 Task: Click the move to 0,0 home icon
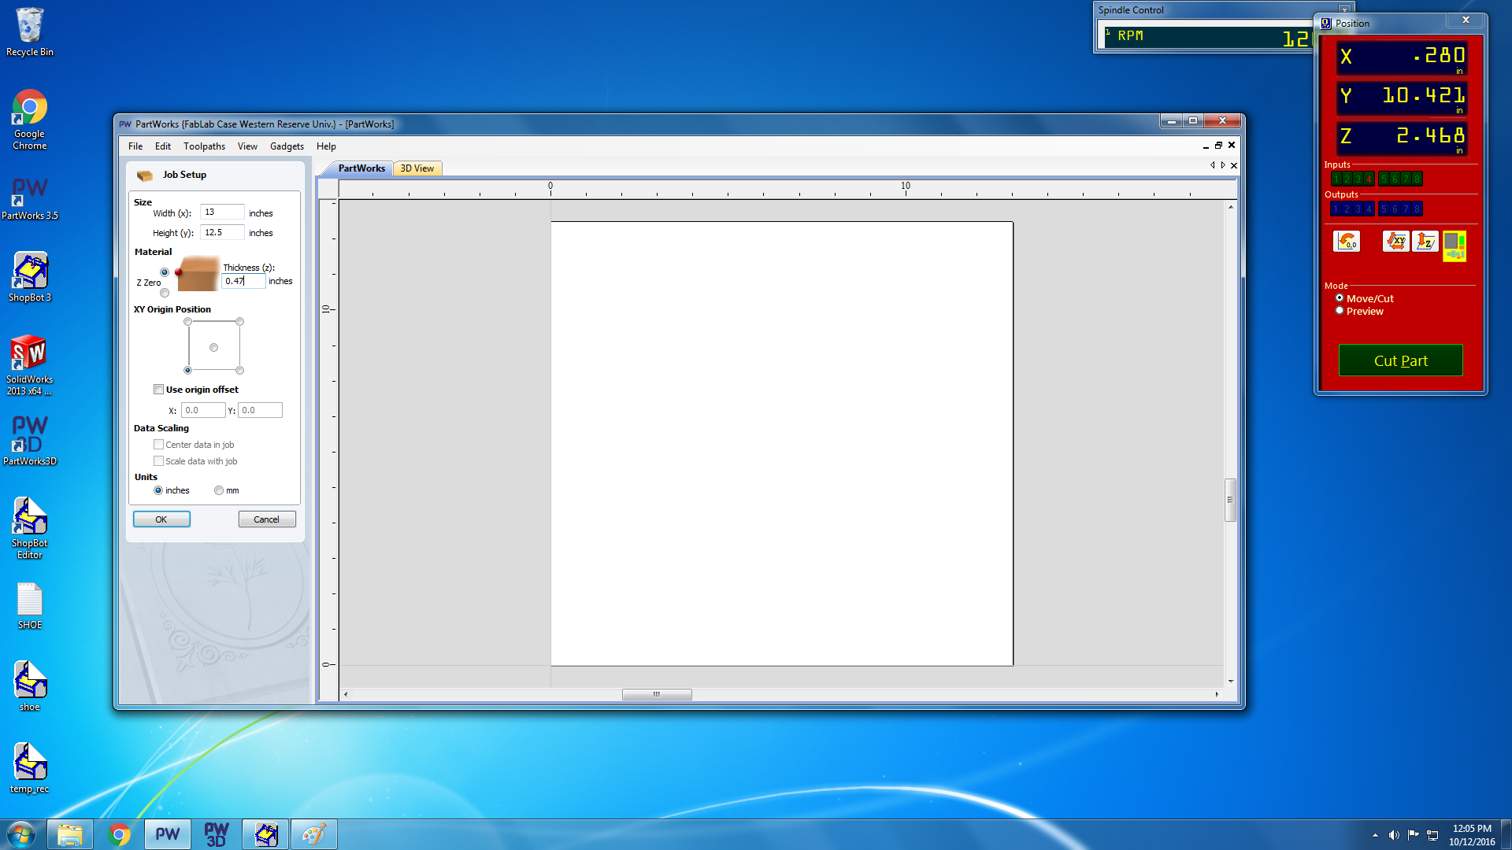(1347, 241)
